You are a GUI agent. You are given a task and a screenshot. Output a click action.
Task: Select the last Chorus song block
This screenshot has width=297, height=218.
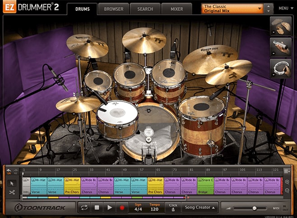click(x=272, y=186)
